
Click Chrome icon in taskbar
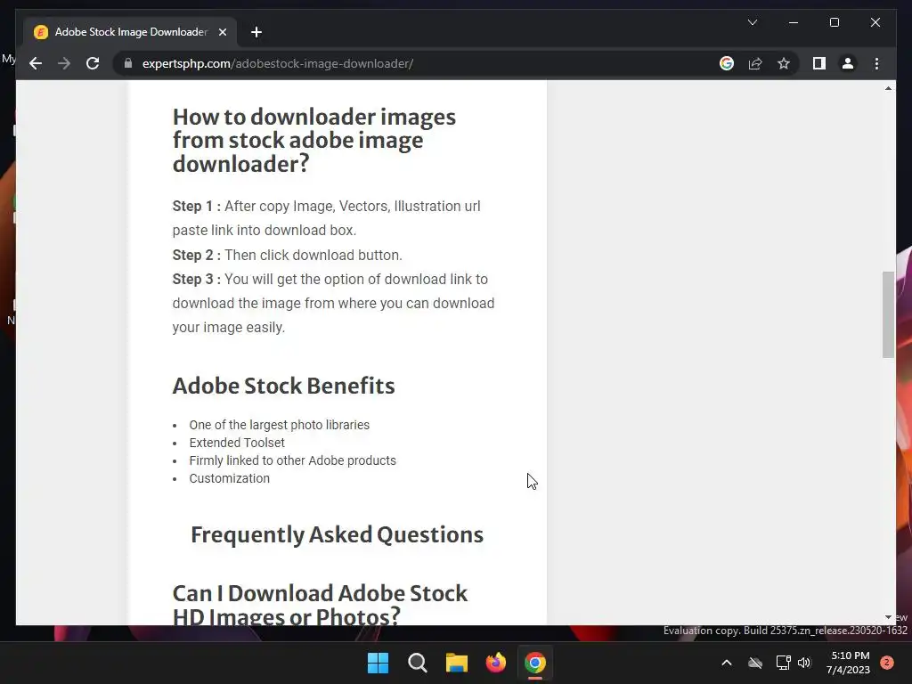tap(535, 663)
